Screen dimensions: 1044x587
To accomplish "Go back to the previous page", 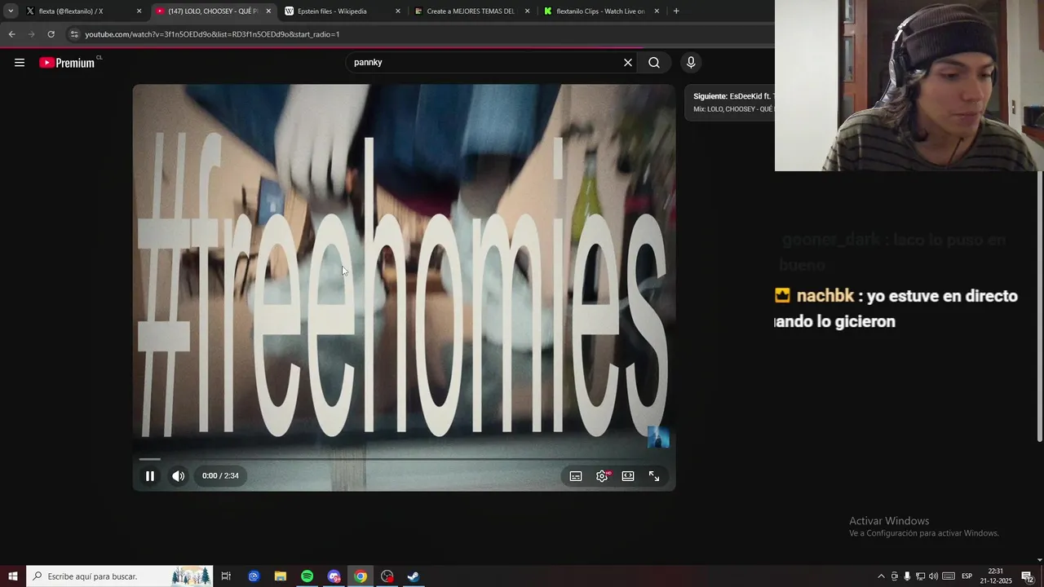I will (11, 34).
